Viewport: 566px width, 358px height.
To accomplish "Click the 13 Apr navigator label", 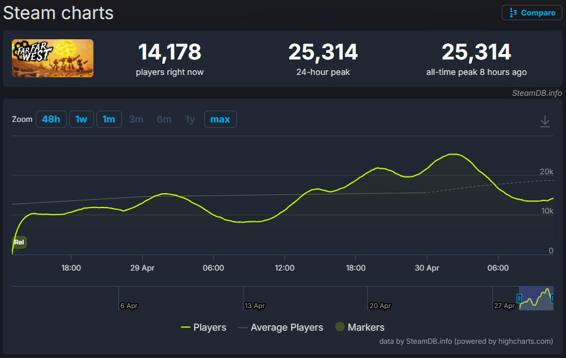I will click(255, 306).
